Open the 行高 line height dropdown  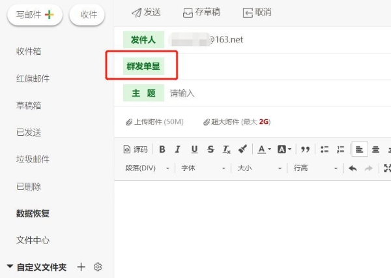[x=315, y=168]
